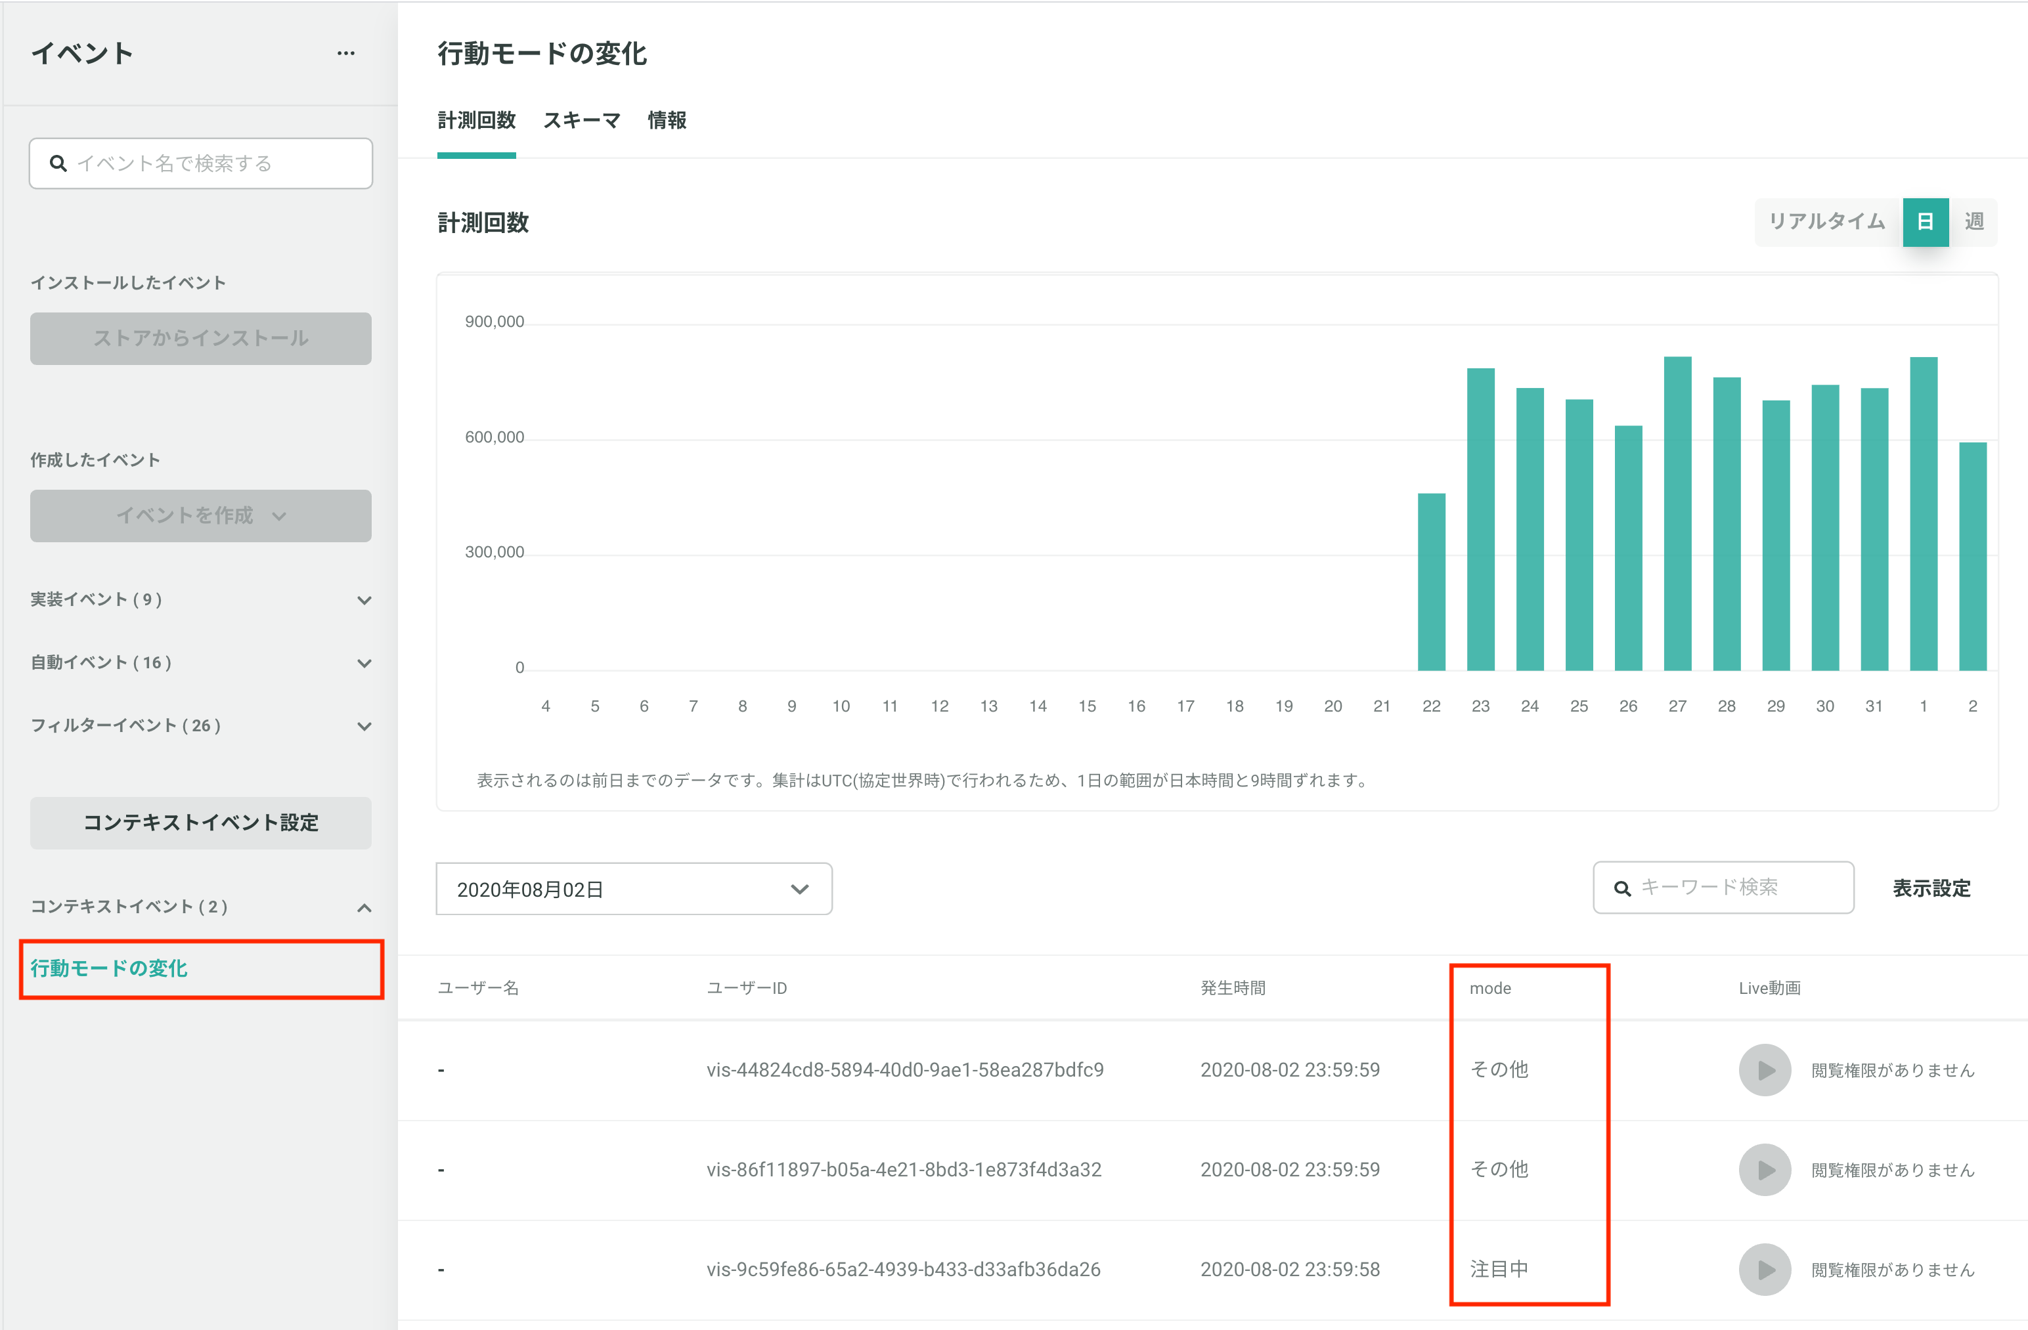2028x1330 pixels.
Task: Click ストアからインストール button
Action: coord(201,338)
